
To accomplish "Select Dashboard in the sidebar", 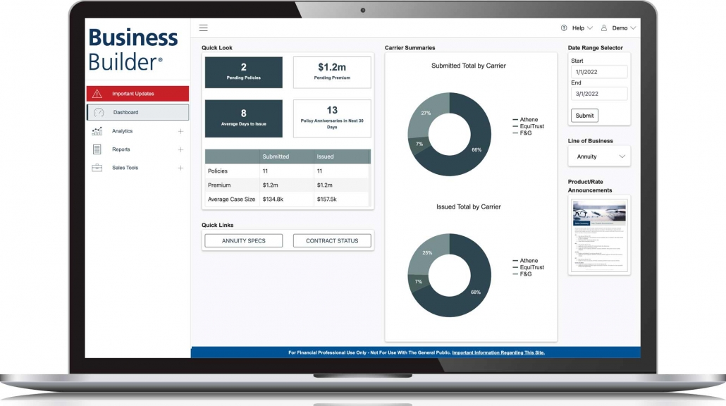I will tap(137, 113).
